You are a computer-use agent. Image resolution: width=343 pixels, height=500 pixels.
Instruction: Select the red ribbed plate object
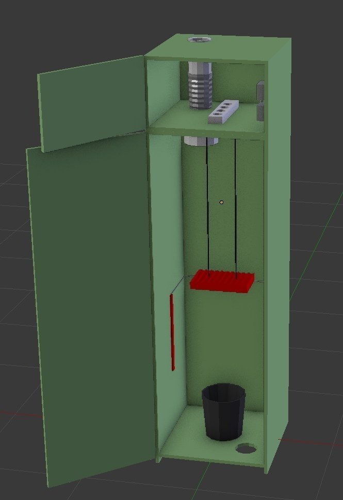222,281
